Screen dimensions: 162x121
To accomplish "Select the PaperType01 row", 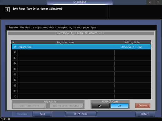I will click(x=81, y=47).
